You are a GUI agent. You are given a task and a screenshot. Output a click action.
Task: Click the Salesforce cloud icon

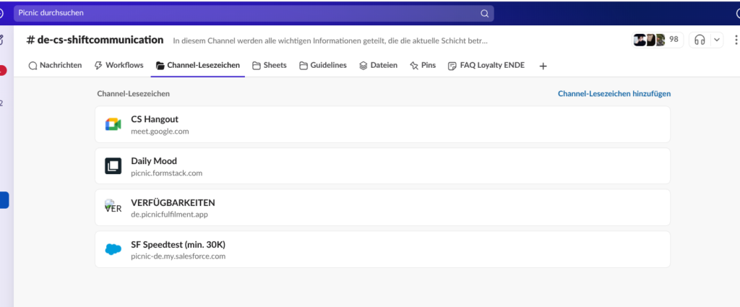click(113, 249)
